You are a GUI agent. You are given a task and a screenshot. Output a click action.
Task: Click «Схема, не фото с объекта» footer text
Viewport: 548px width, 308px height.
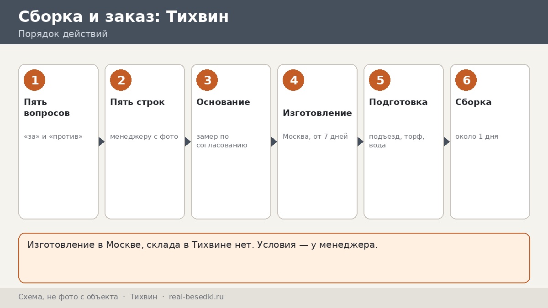[x=68, y=297]
